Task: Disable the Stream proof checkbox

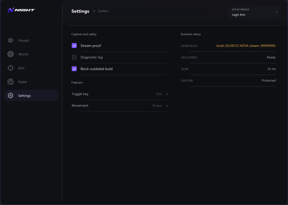Action: 74,46
